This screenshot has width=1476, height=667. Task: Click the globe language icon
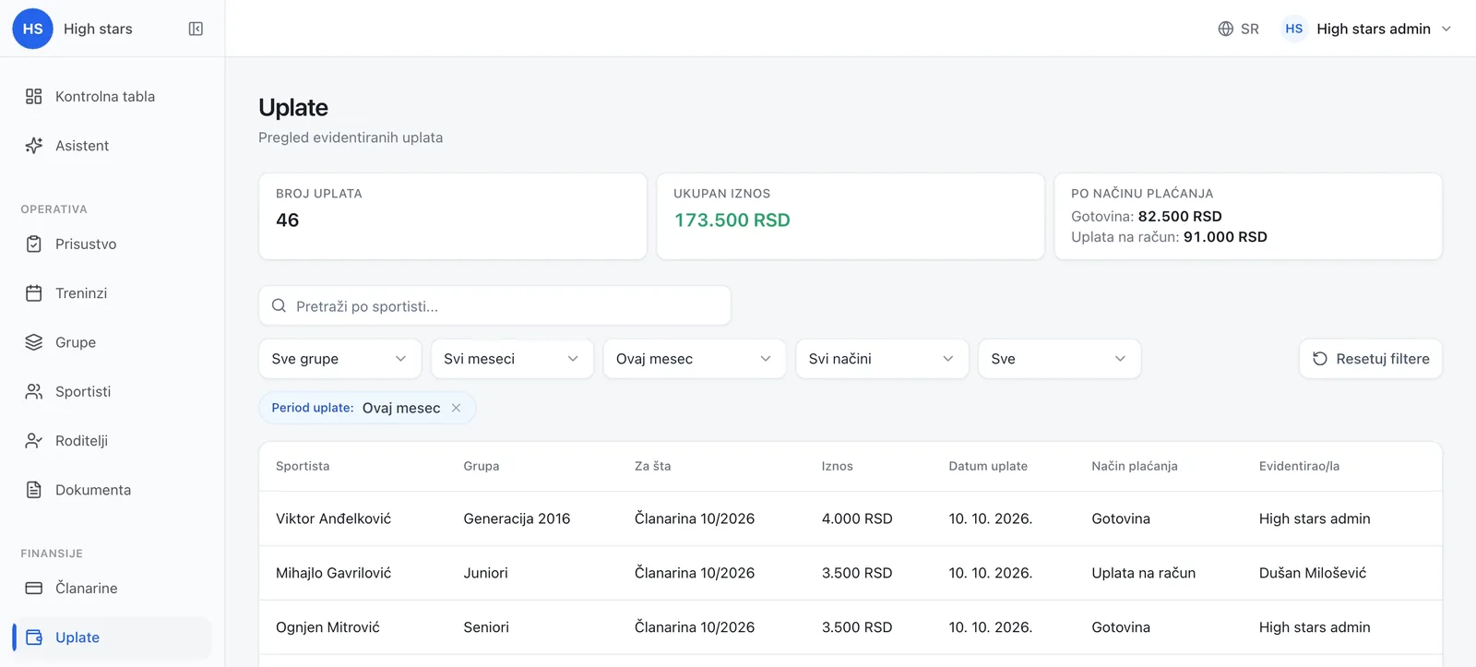point(1226,29)
